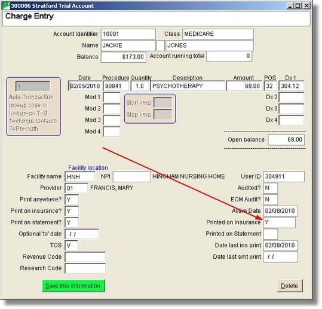This screenshot has width=322, height=309.
Task: Click the Research Code field
Action: click(x=85, y=268)
